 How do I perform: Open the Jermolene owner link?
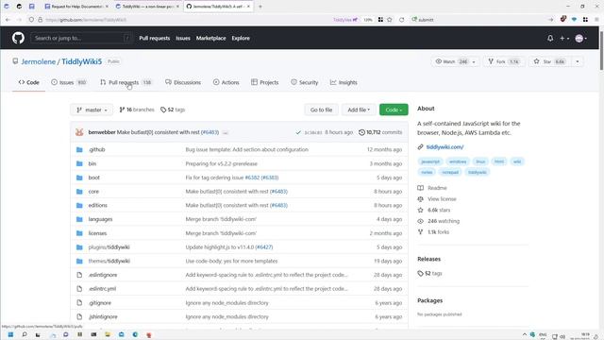38,61
